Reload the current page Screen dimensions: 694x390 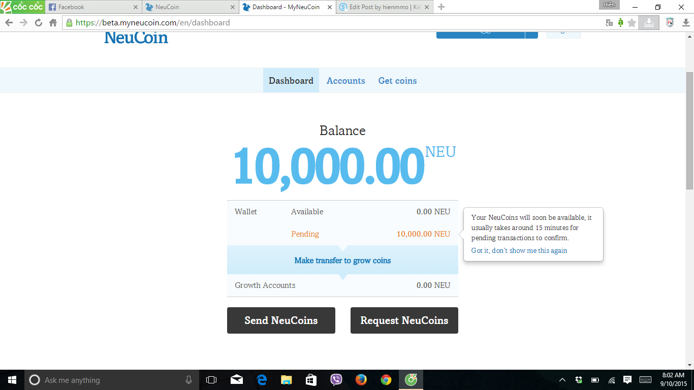(38, 23)
